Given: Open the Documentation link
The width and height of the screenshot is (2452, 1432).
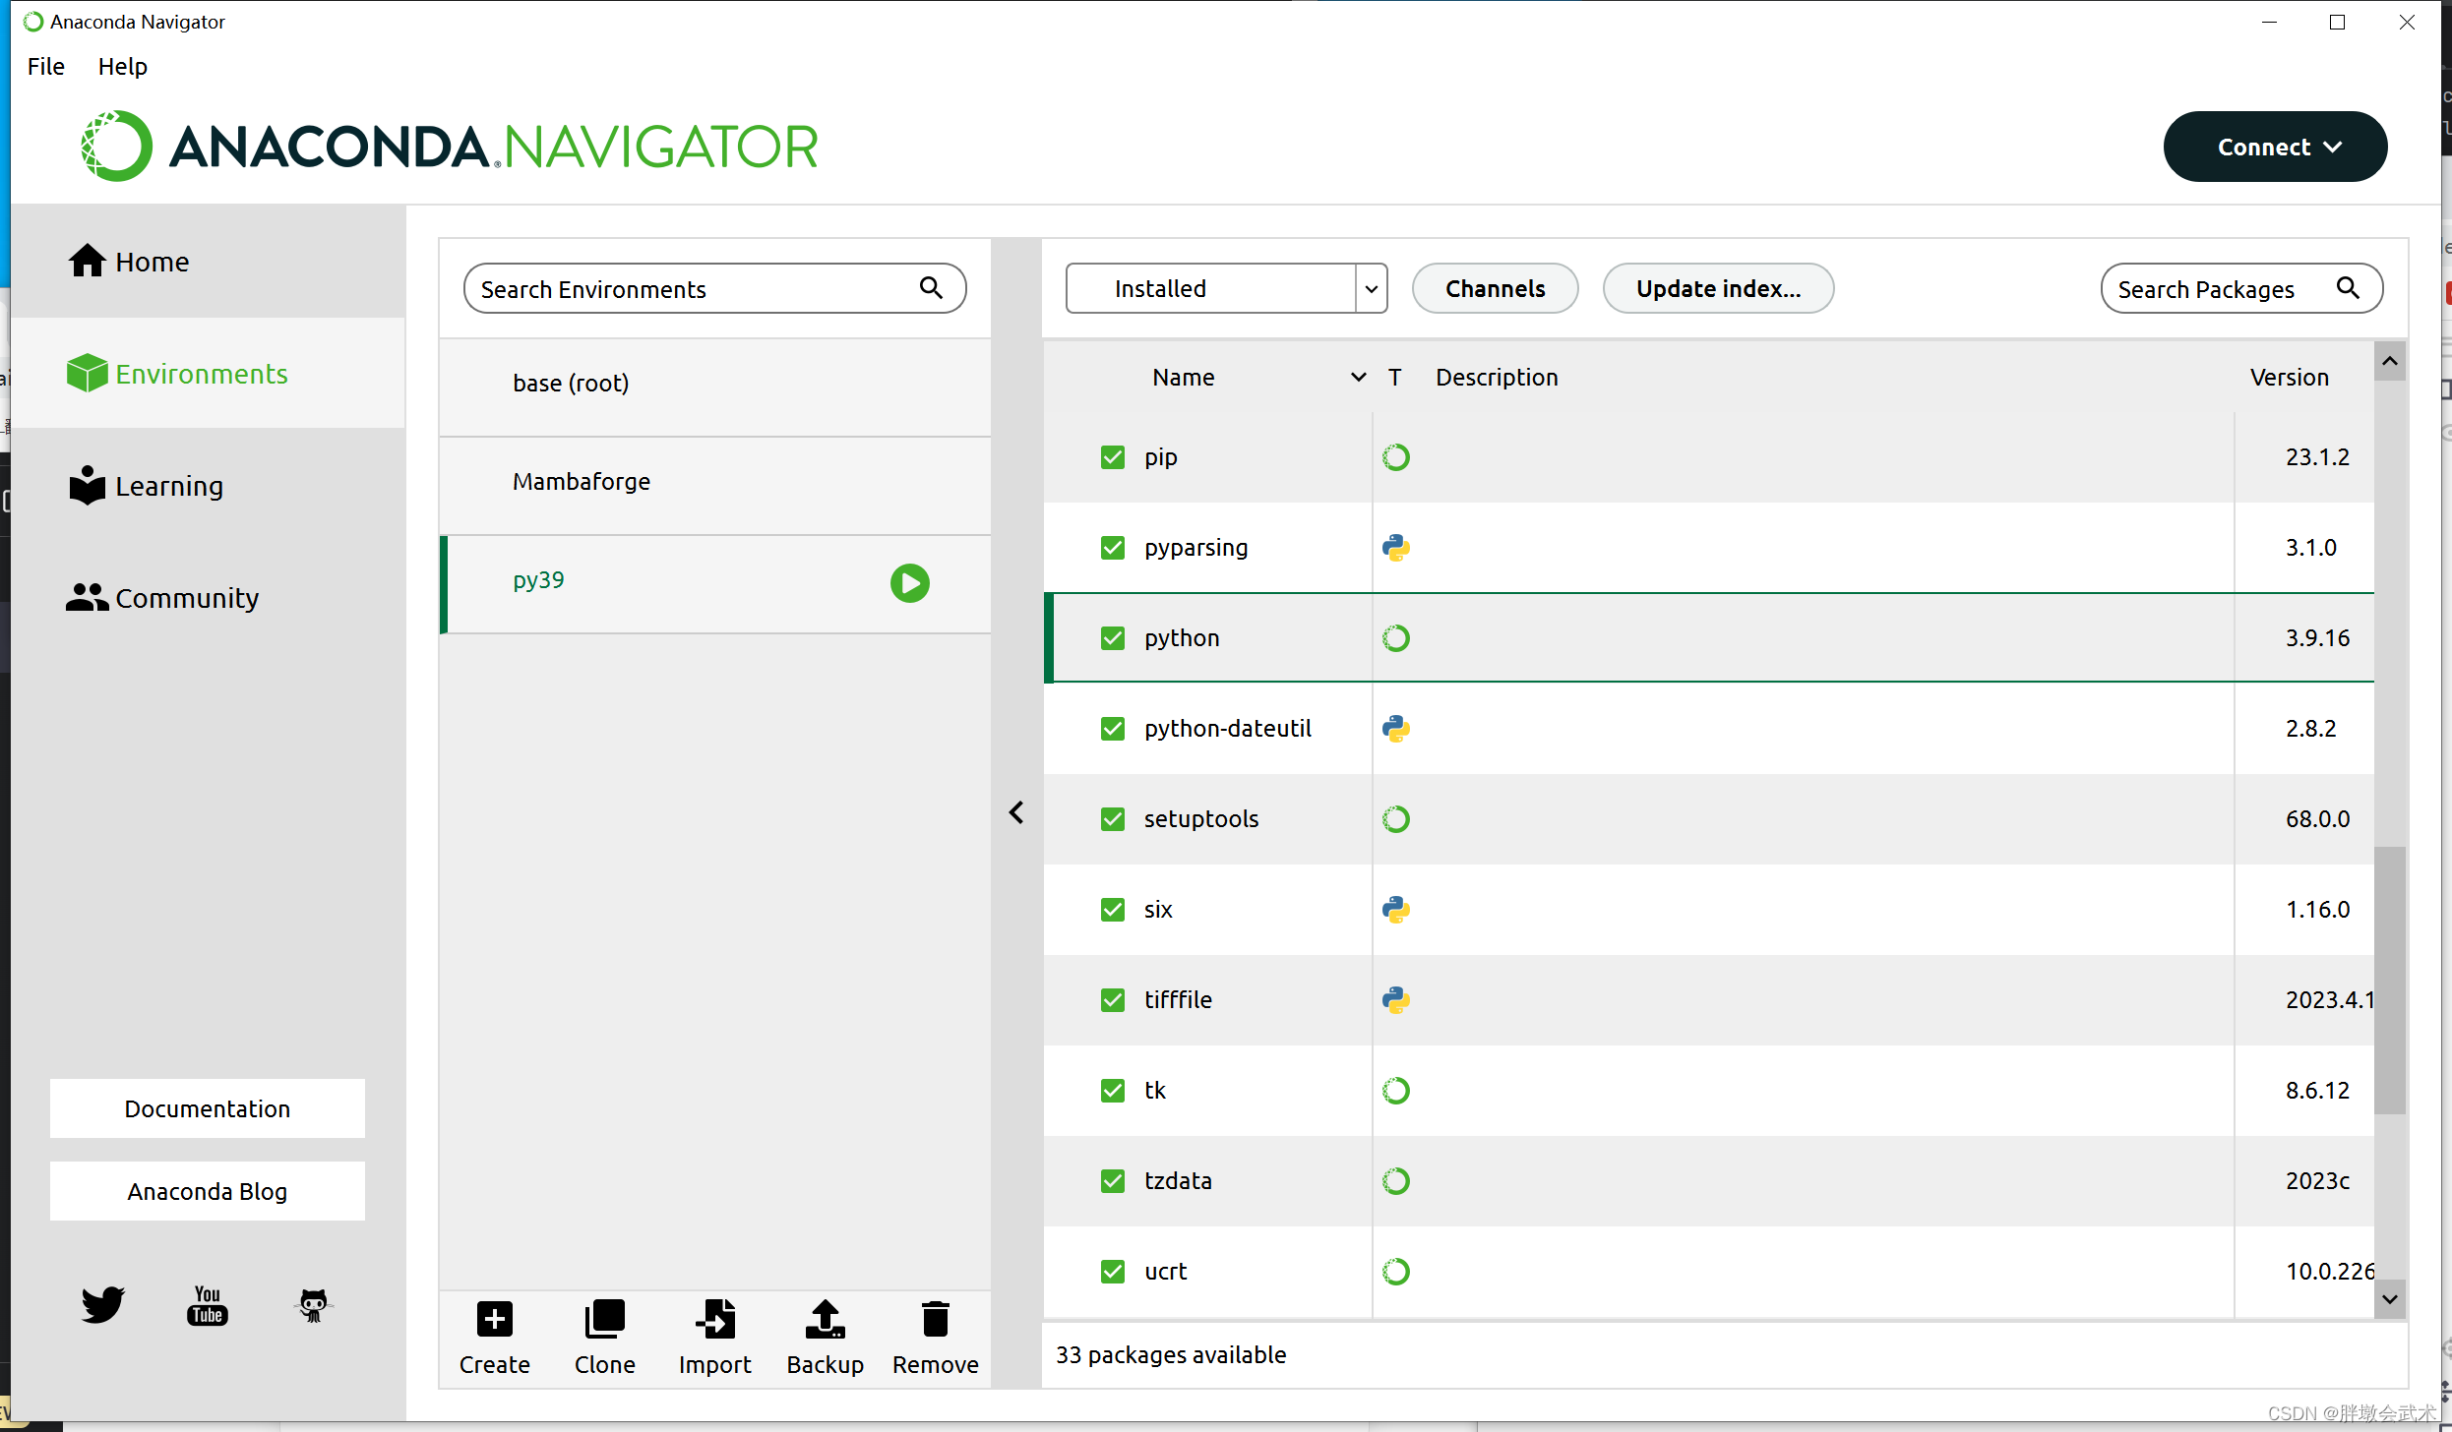Looking at the screenshot, I should pyautogui.click(x=208, y=1108).
